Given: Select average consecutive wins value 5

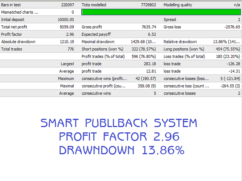Looking at the screenshot, I should click(155, 94).
